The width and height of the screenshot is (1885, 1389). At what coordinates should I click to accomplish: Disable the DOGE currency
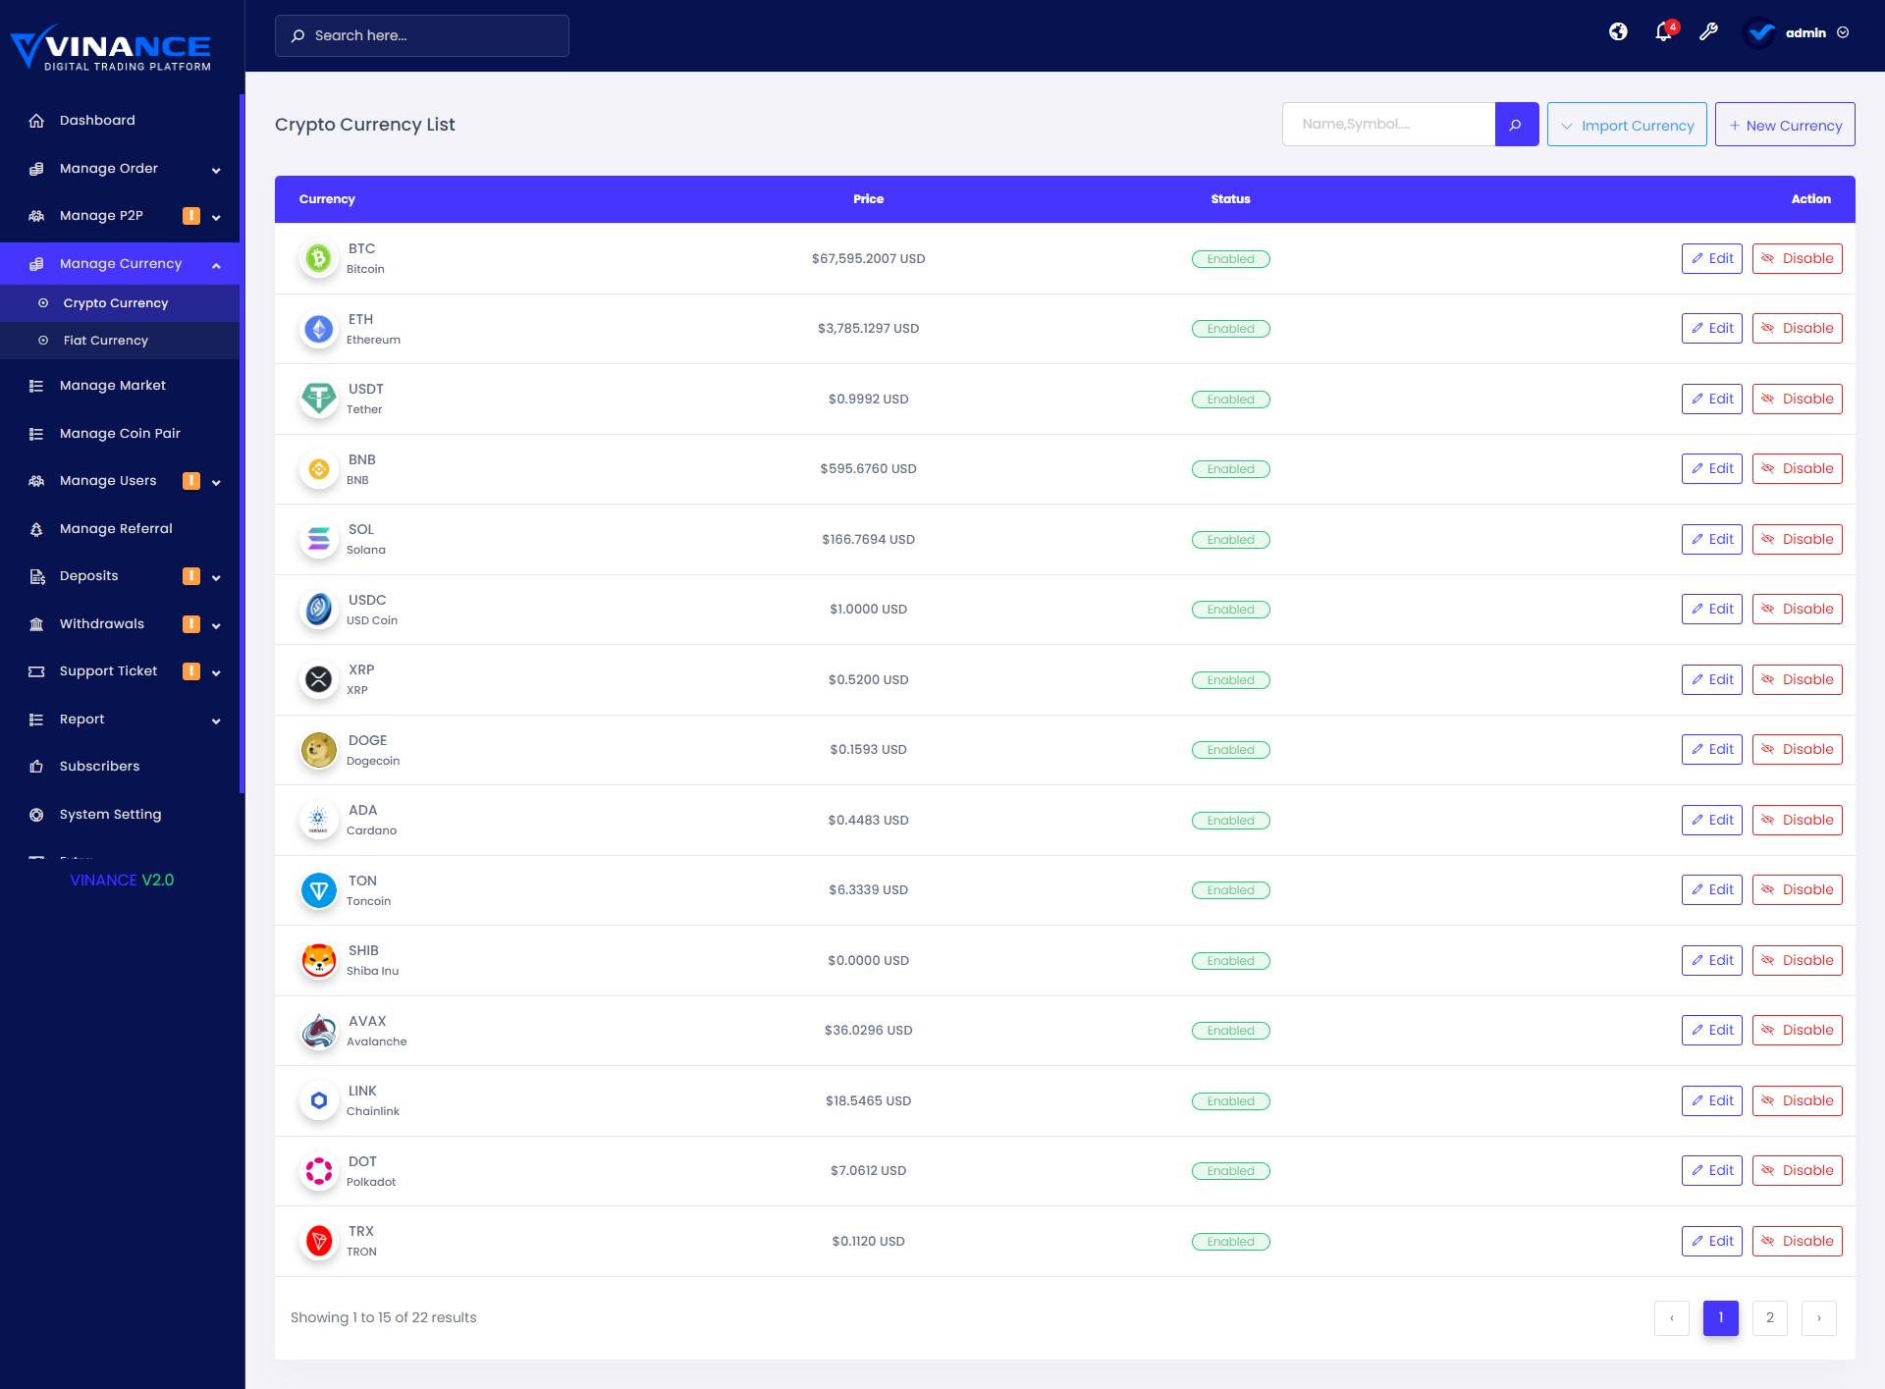[1797, 749]
